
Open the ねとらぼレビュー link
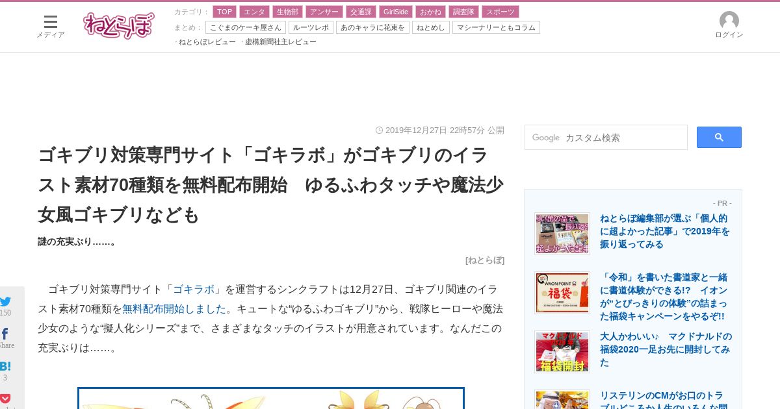207,42
